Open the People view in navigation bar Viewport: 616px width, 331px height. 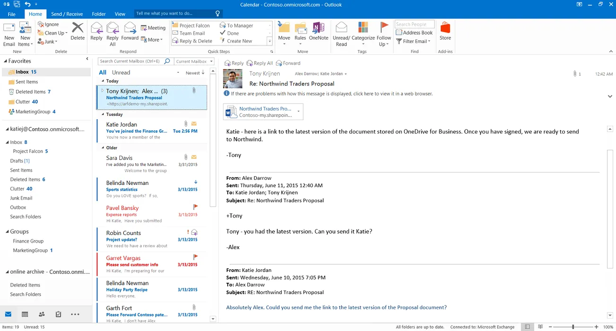point(42,314)
